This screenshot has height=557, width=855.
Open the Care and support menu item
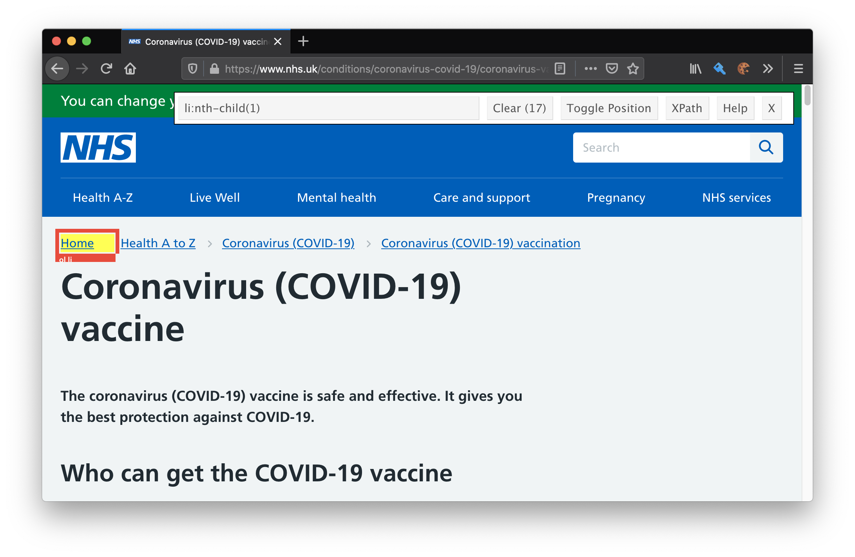[482, 198]
